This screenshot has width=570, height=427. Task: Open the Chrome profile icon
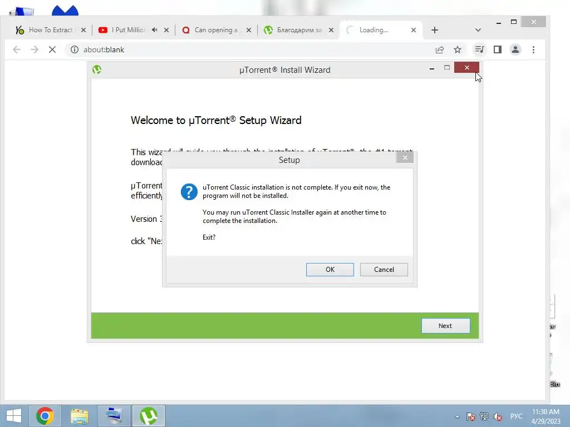coord(515,49)
